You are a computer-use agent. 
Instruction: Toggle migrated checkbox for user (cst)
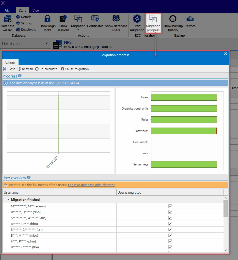tap(170, 230)
